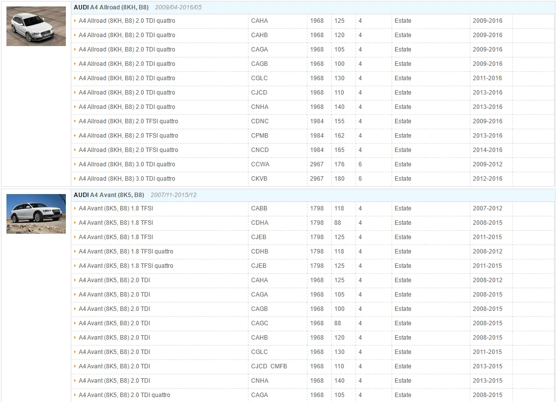Open the A4 Avant 2.0 TDI CGLC row

313,352
